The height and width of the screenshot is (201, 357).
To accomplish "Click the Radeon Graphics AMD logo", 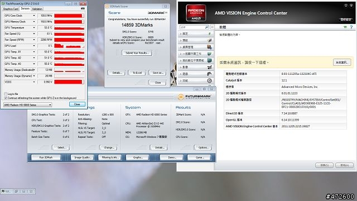I will pyautogui.click(x=196, y=13).
